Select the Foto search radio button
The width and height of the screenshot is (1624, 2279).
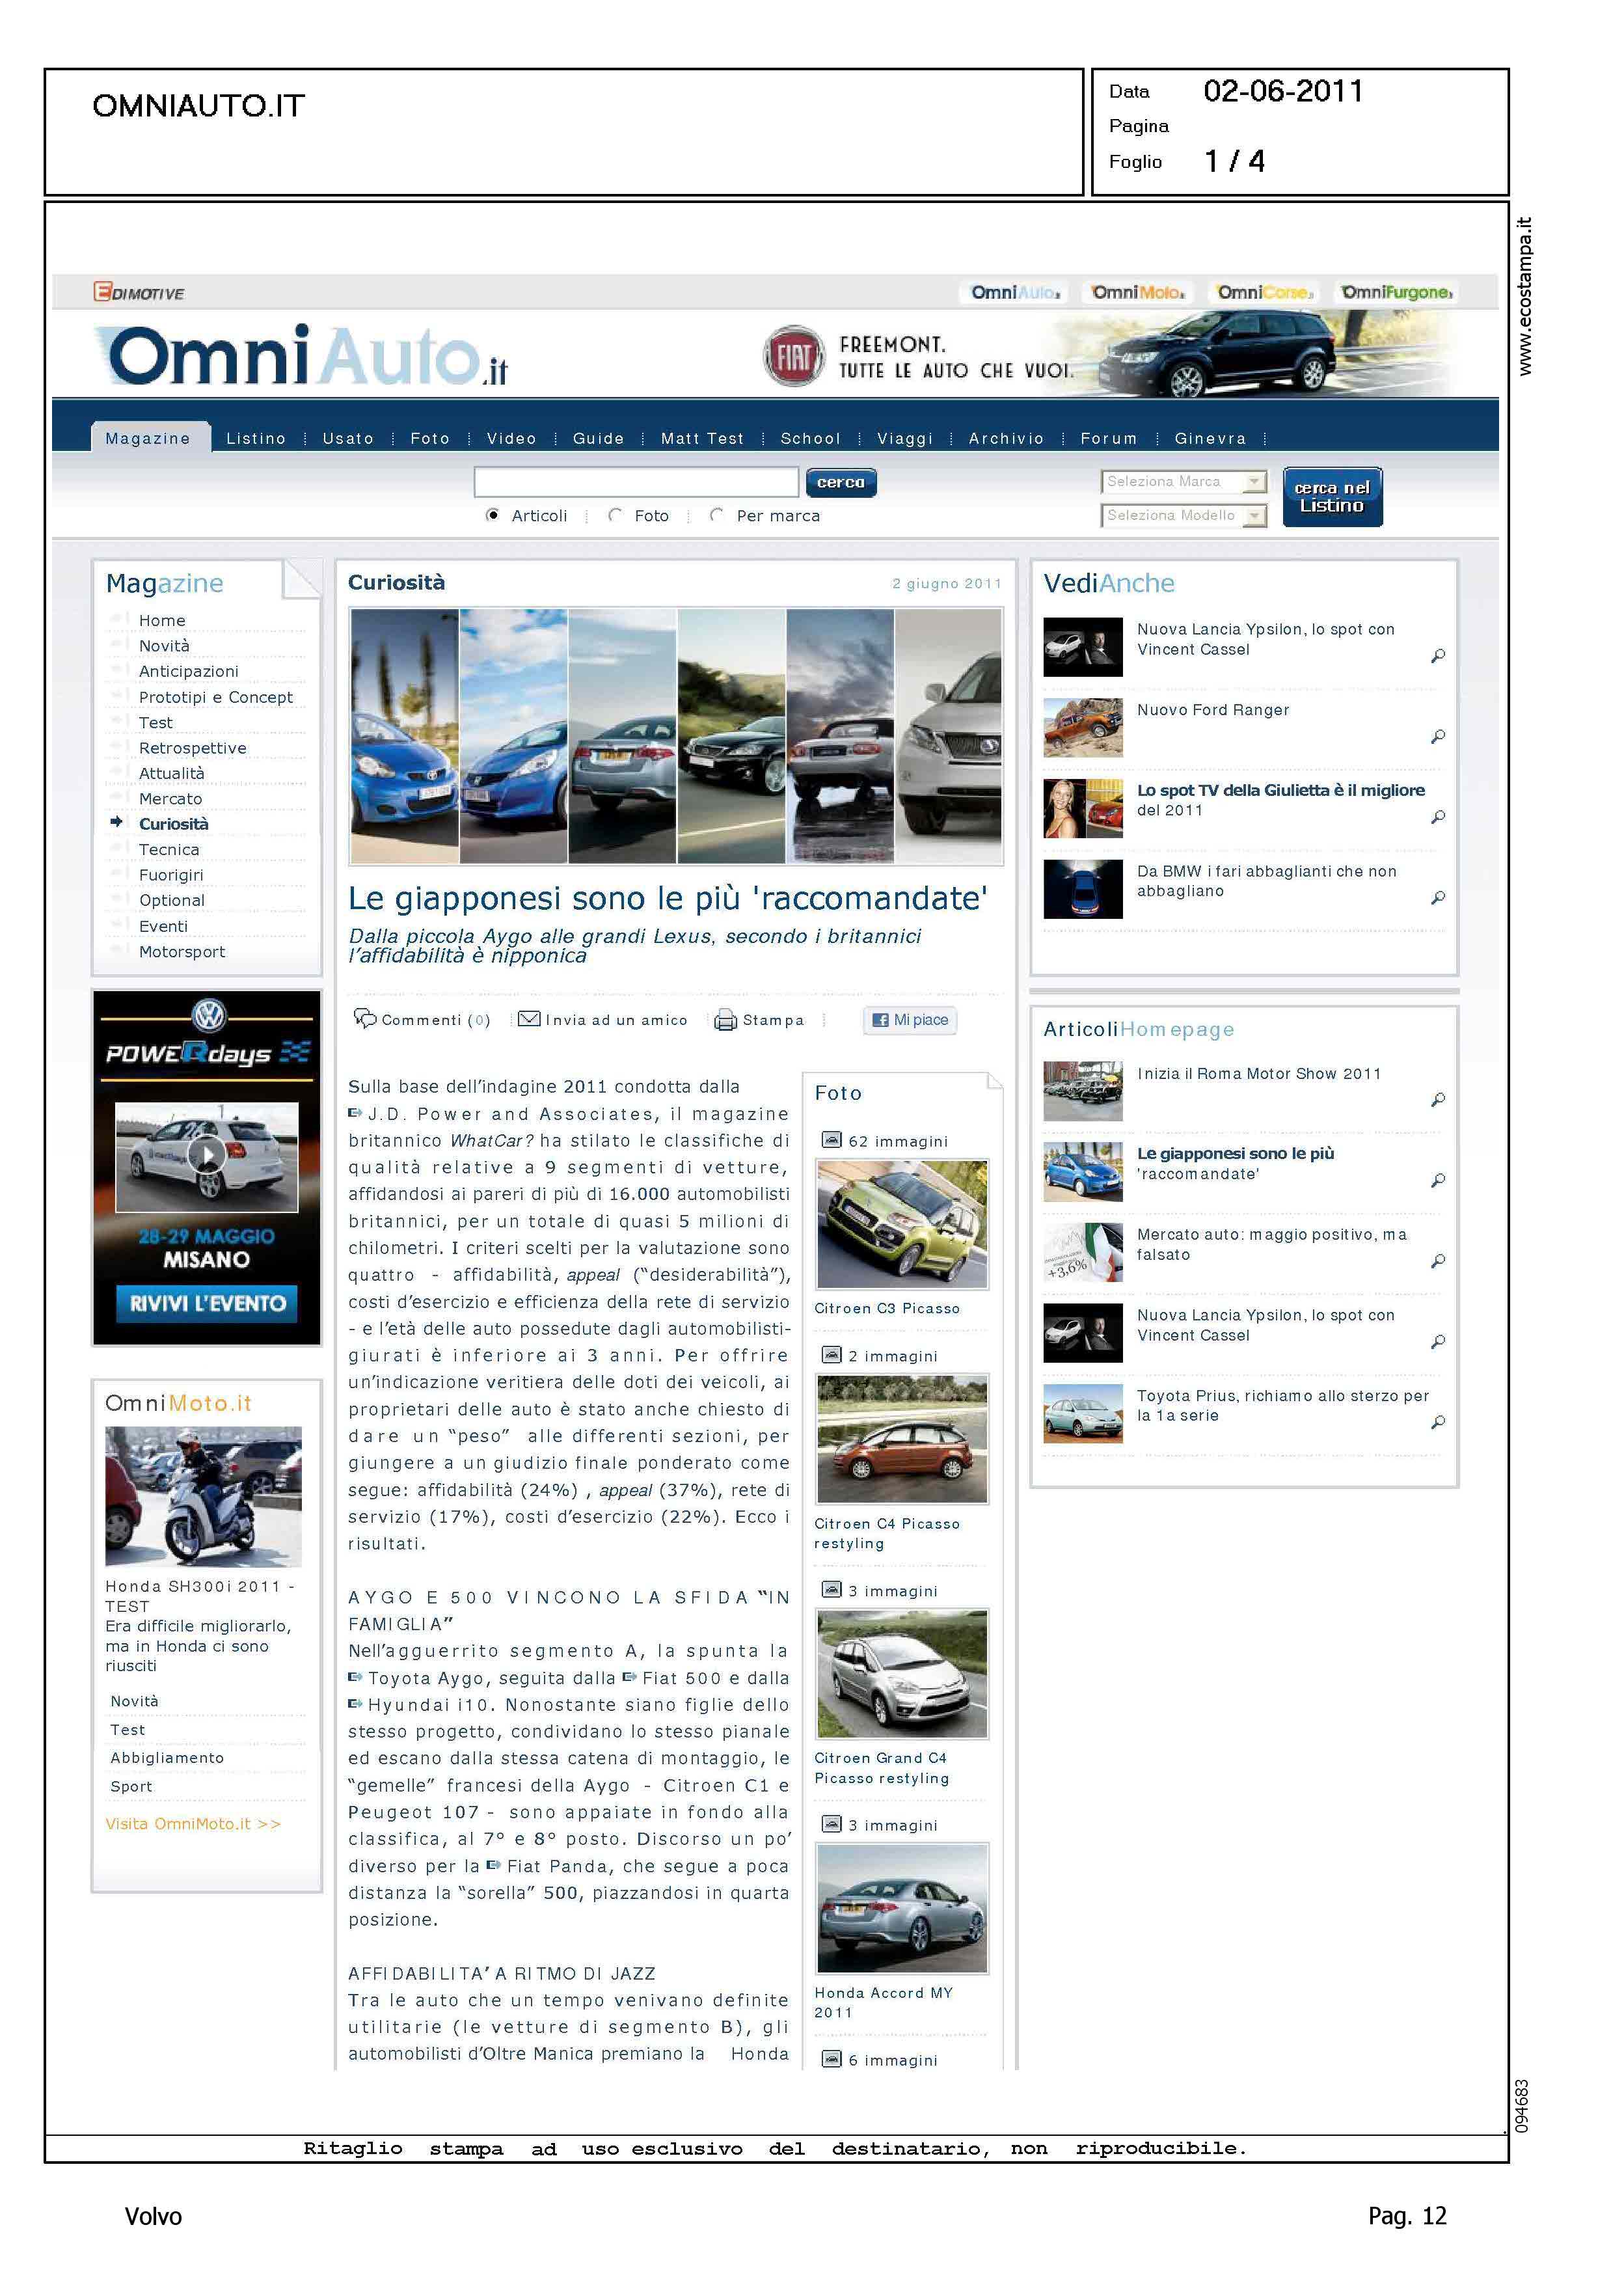[x=616, y=515]
